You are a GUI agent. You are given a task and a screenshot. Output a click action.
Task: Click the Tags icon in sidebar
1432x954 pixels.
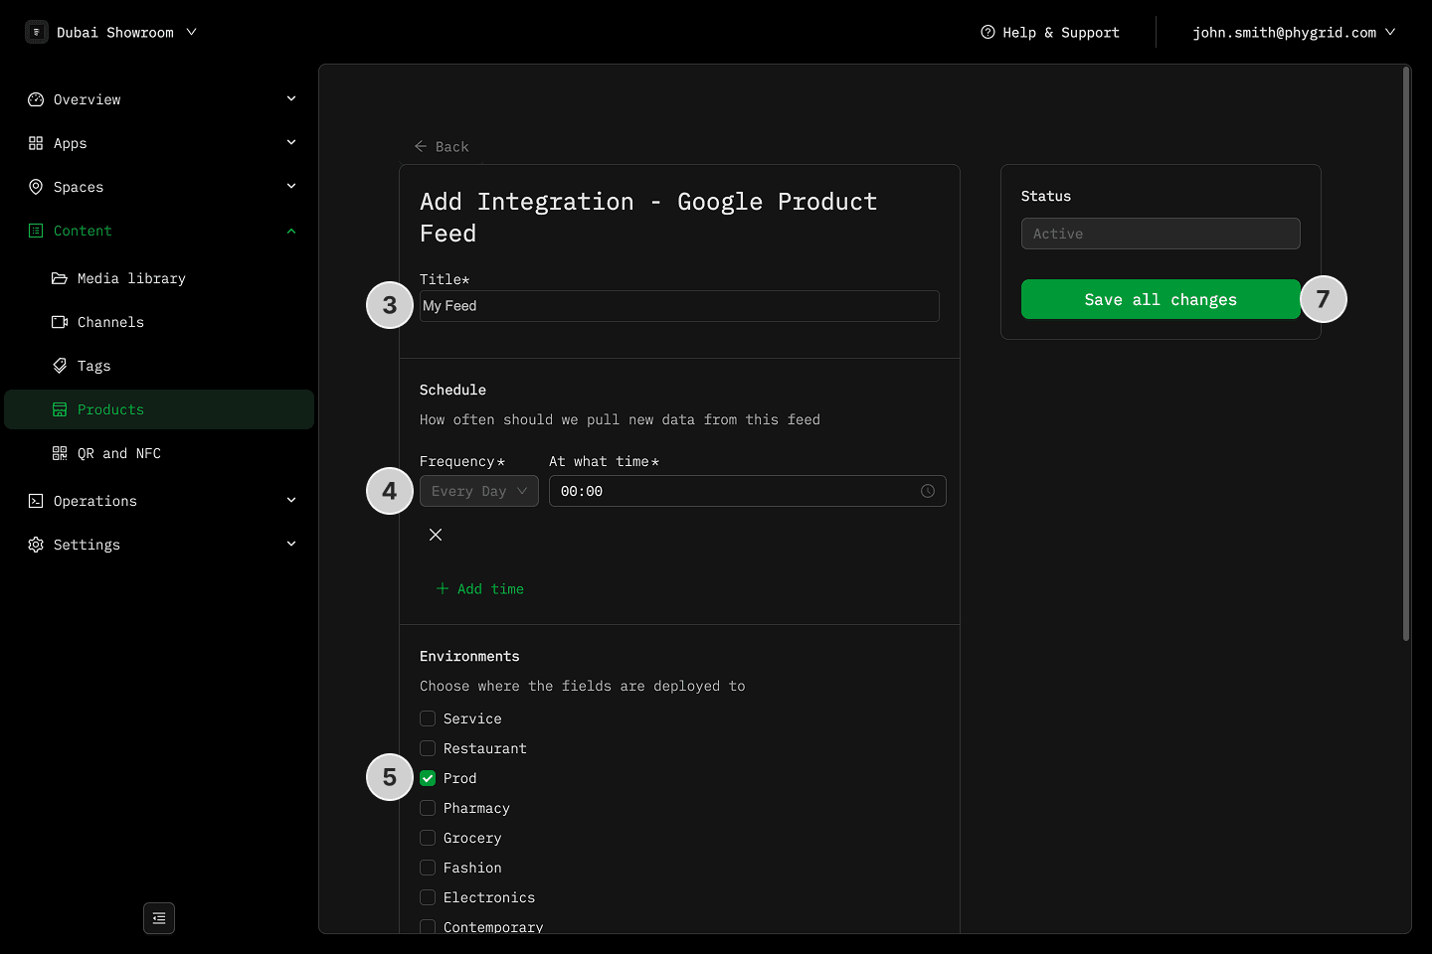coord(60,366)
